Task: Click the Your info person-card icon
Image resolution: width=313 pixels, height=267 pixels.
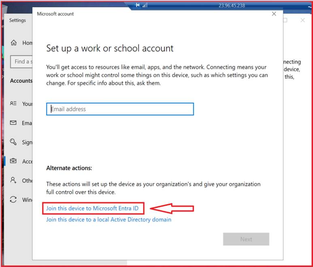Action: tap(13, 103)
